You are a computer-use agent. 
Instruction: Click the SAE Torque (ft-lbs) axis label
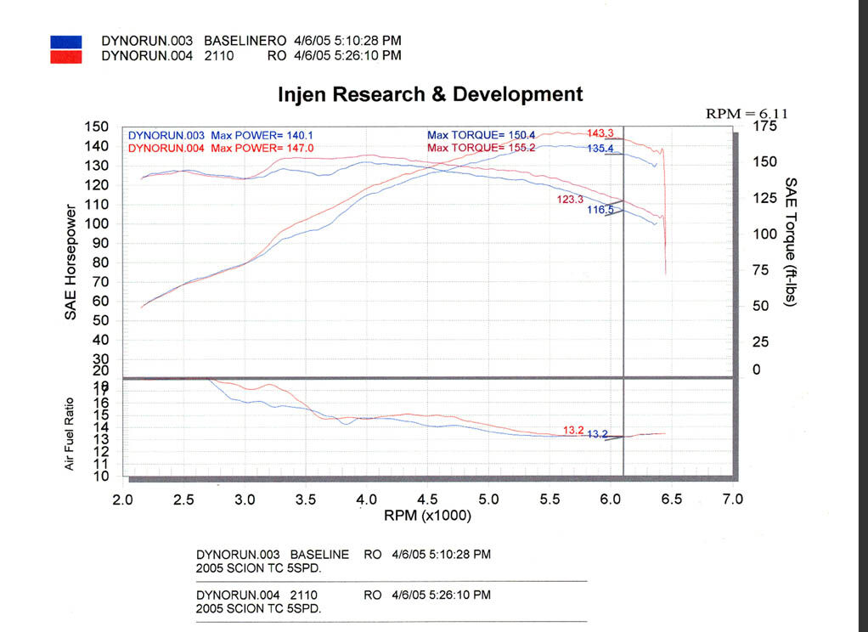pos(791,242)
